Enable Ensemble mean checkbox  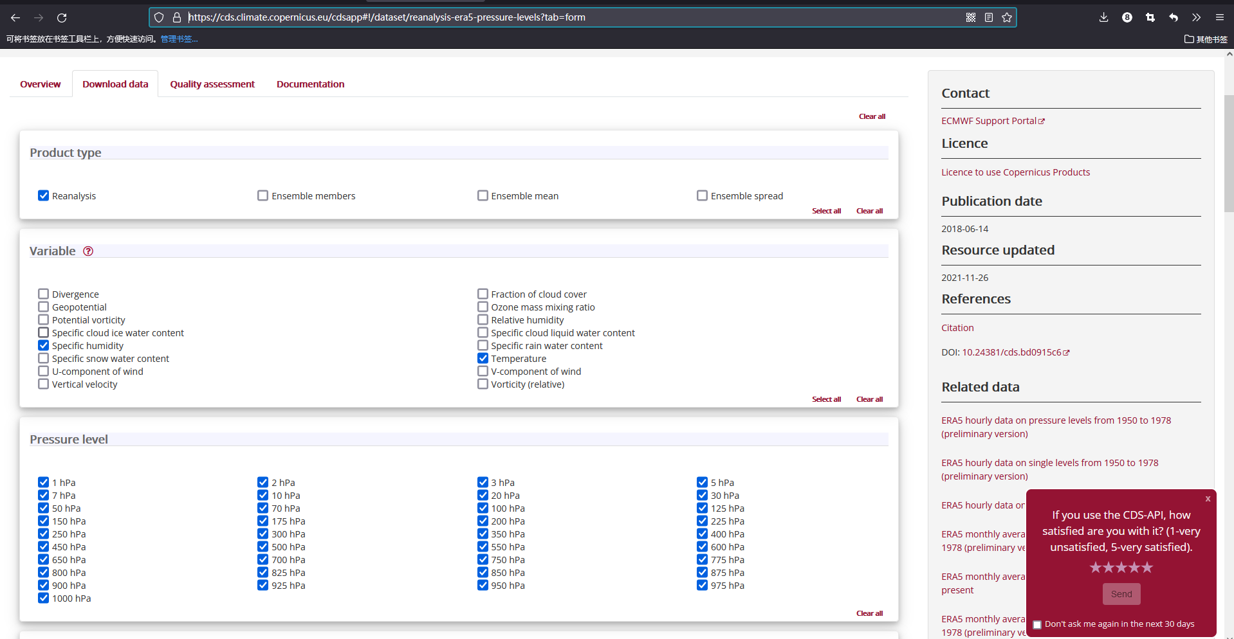point(483,195)
